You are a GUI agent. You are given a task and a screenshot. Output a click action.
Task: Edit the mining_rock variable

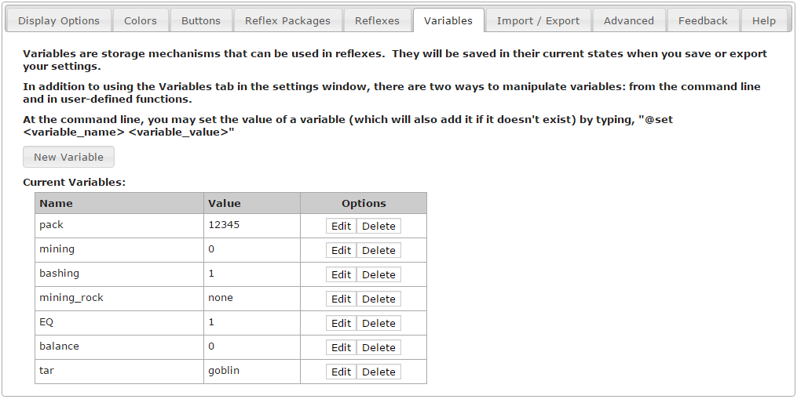[x=341, y=299]
